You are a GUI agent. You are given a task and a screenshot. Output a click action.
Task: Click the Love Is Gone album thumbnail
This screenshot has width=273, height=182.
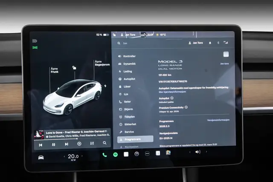pyautogui.click(x=39, y=135)
